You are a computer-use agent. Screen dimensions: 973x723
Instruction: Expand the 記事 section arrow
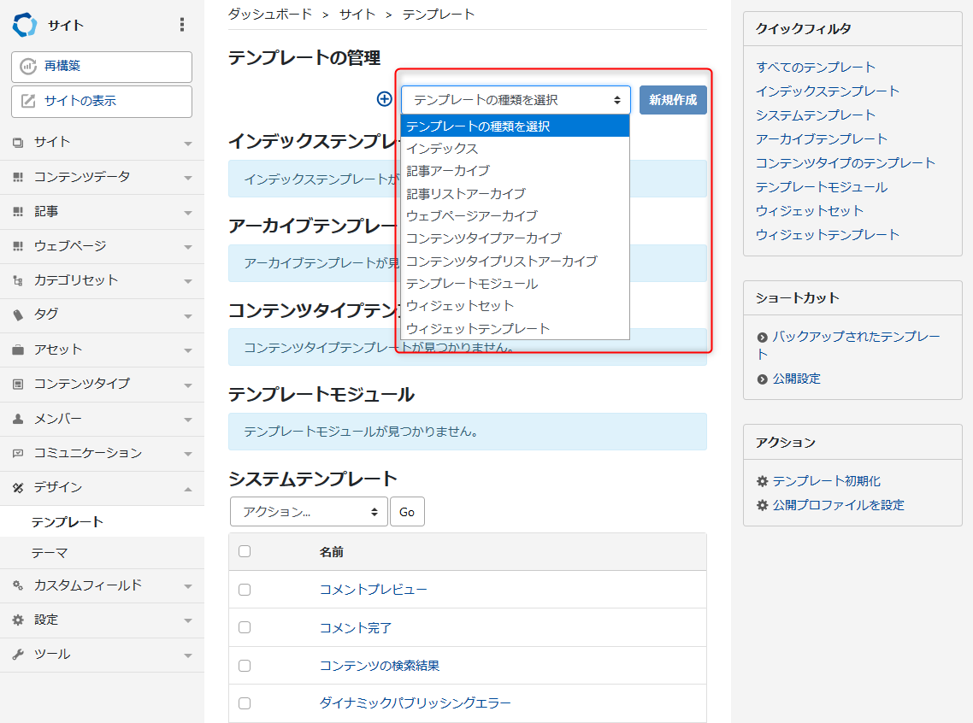(x=188, y=213)
